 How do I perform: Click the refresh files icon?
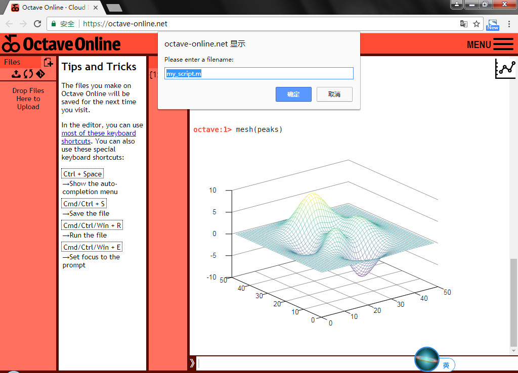[28, 74]
